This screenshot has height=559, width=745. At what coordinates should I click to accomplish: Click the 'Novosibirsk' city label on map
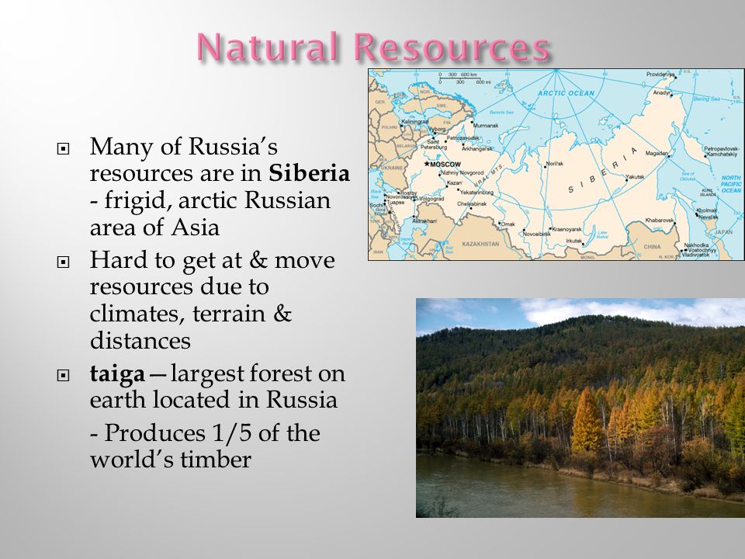point(536,234)
